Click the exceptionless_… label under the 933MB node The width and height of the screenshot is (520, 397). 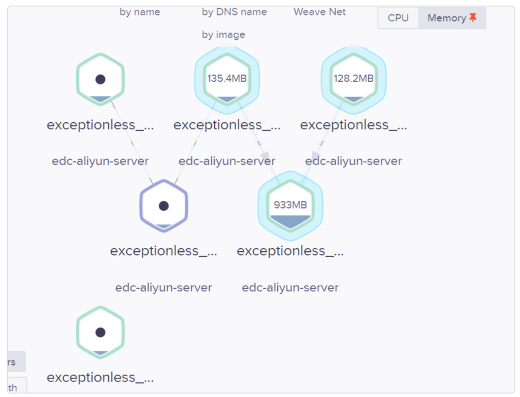click(290, 251)
